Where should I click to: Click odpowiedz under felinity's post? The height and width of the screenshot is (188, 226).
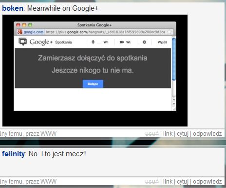[207, 182]
